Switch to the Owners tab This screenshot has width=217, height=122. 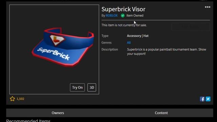[58, 113]
